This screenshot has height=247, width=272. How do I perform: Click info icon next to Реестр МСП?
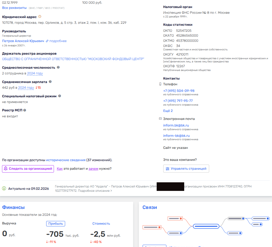[x=25, y=110]
